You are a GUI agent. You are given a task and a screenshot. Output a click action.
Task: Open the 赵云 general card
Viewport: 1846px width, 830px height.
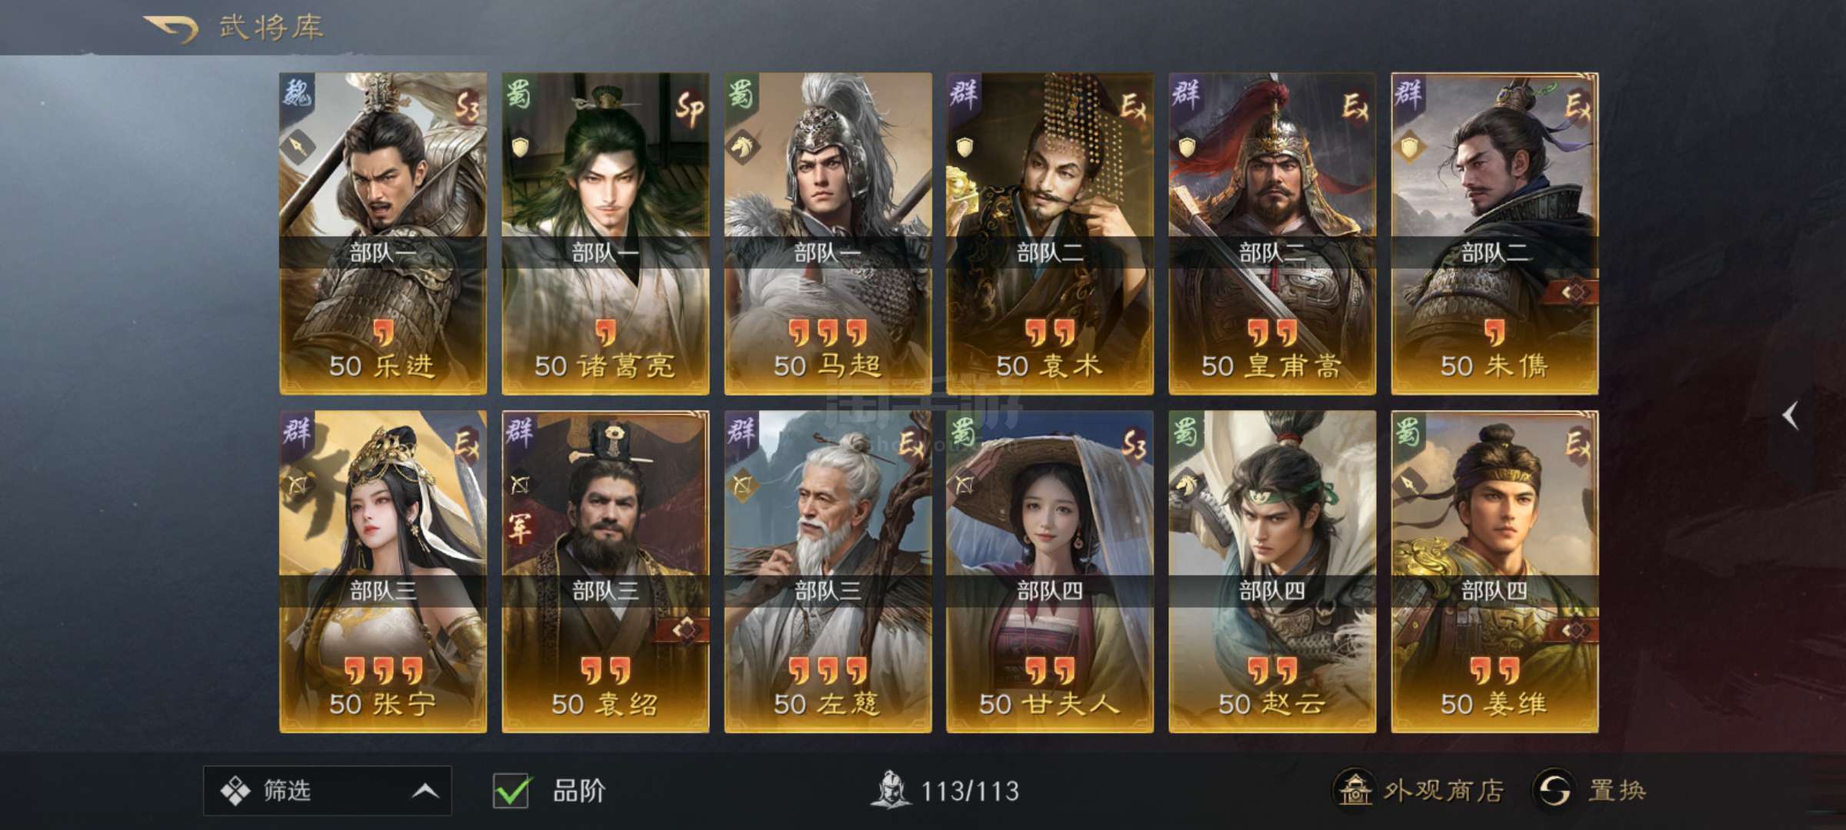click(1272, 572)
